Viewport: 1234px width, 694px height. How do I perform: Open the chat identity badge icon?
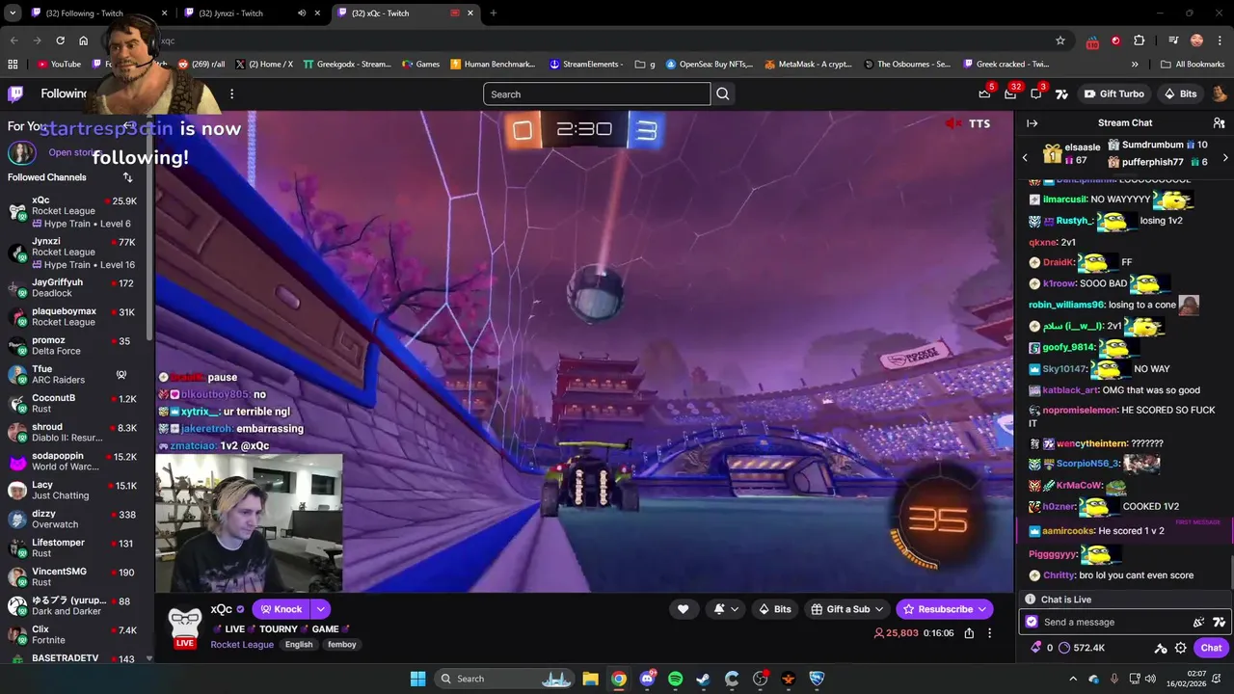1032,623
